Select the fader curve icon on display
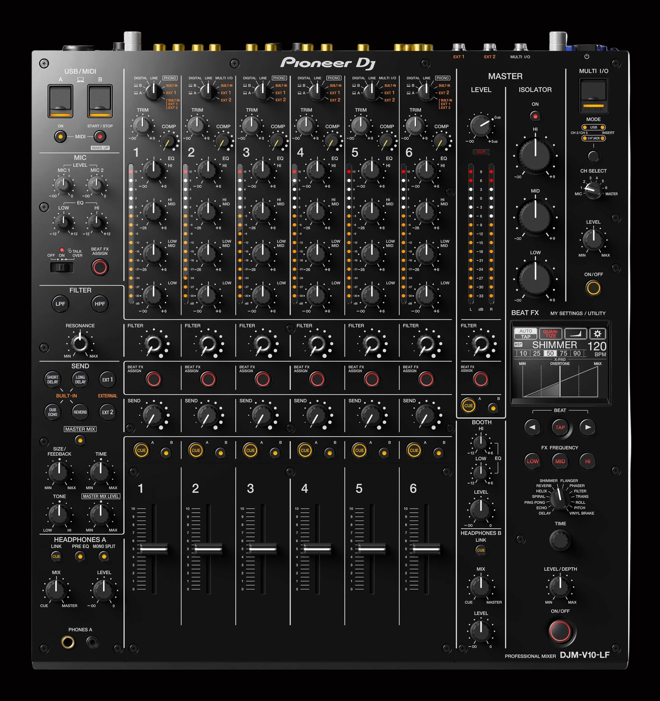The image size is (660, 701). coord(576,333)
